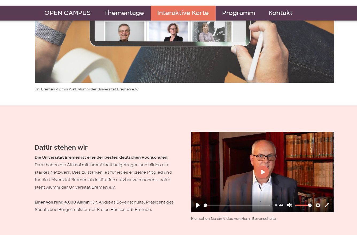Open the Programm navigation item
Screen dimensions: 357x235
coord(239,13)
